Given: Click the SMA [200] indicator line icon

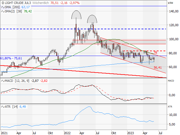Looking at the screenshot, I should coord(3,7).
